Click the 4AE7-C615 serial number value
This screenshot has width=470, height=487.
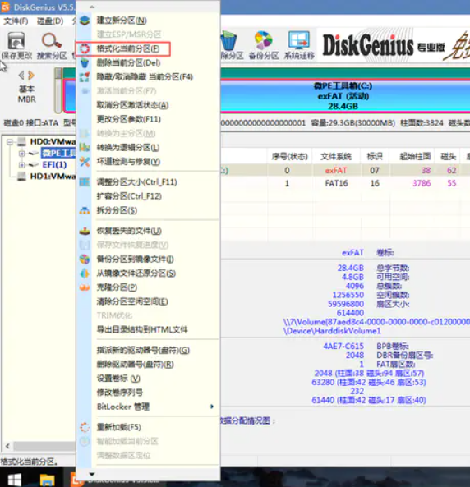coord(343,346)
